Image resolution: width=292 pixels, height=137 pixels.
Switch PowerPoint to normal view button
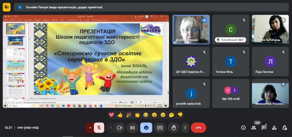point(132,102)
